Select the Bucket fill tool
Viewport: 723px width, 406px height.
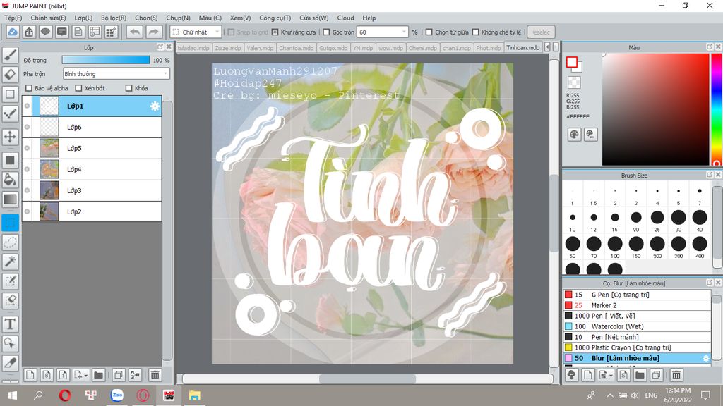click(10, 180)
